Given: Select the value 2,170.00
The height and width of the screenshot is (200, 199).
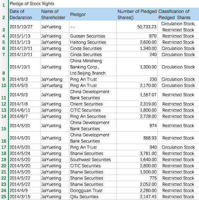Looking at the screenshot, I should click(148, 85).
